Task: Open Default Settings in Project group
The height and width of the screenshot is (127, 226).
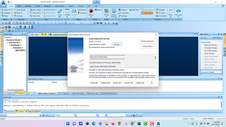Action: tap(114, 13)
